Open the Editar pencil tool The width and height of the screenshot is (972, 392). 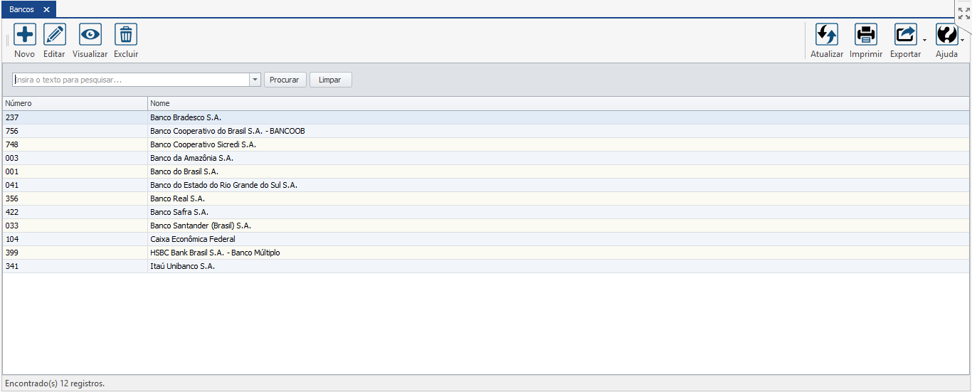click(x=55, y=35)
